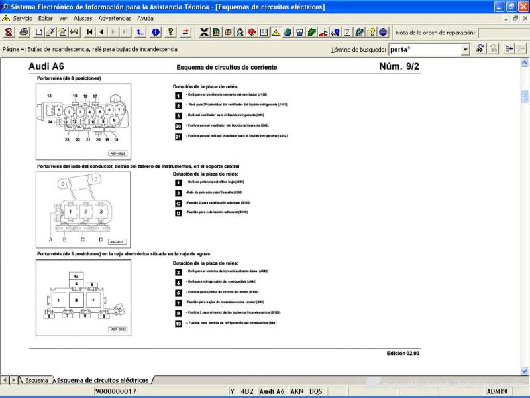
Task: Click the teal tools icon
Action: [x=359, y=32]
